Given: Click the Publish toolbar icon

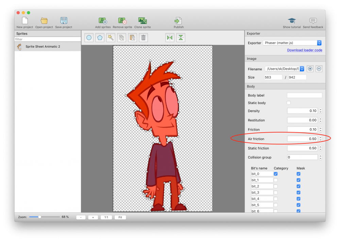Looking at the screenshot, I should pyautogui.click(x=178, y=23).
